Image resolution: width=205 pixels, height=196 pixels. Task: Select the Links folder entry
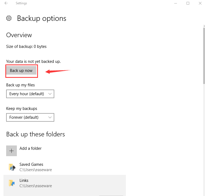[65, 183]
